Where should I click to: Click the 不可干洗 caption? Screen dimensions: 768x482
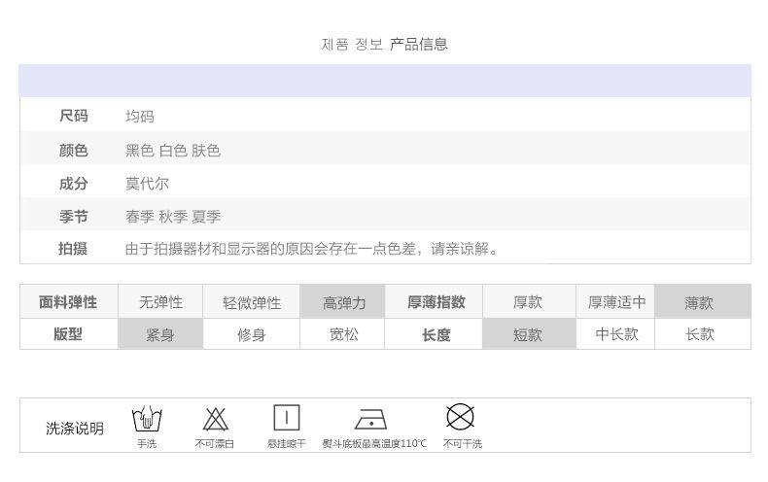coord(463,443)
